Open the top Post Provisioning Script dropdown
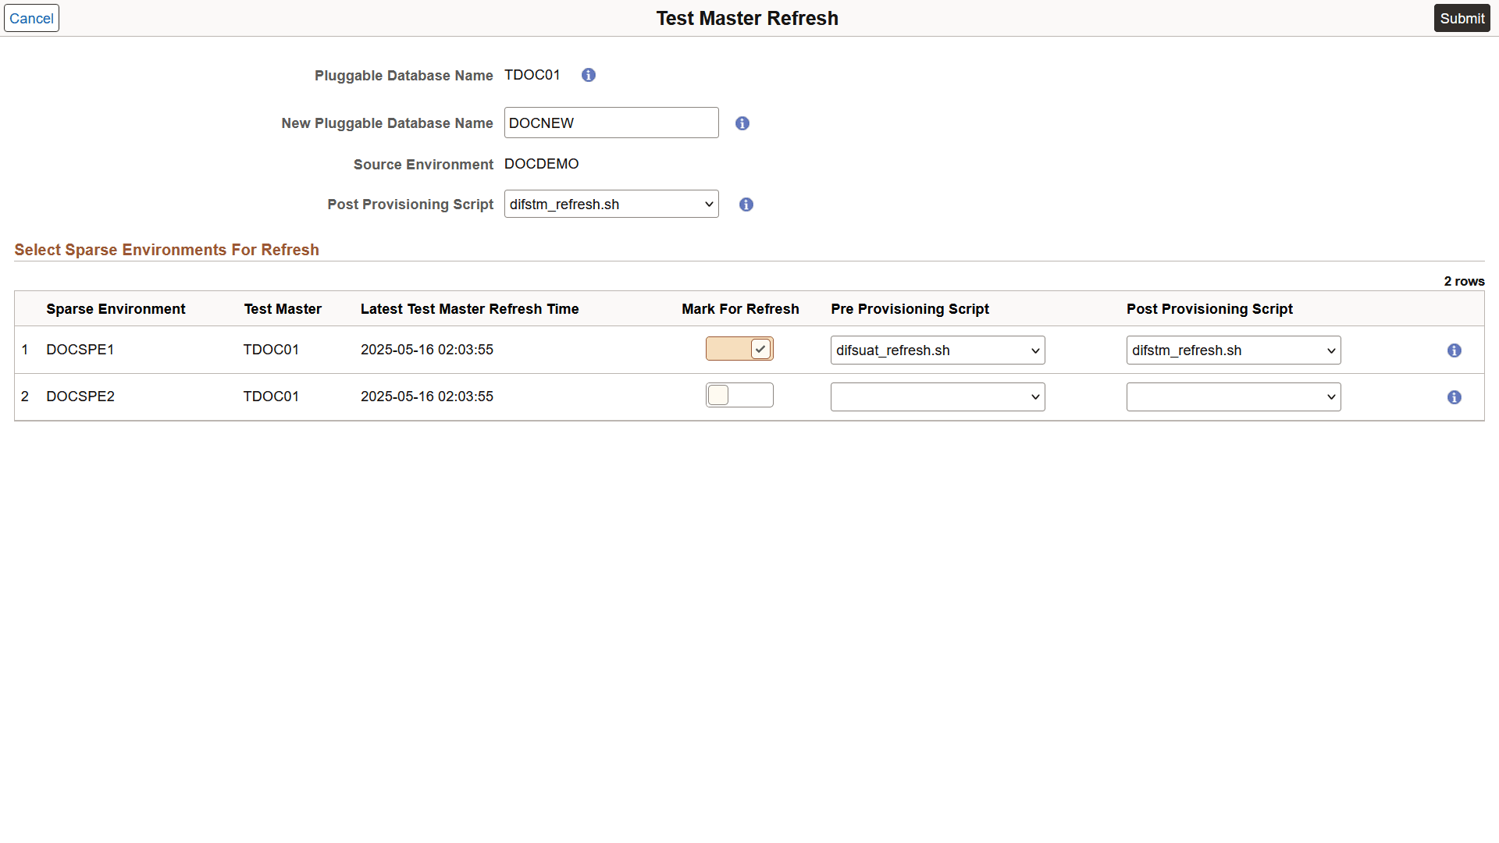Screen dimensions: 1499x843 tap(611, 204)
